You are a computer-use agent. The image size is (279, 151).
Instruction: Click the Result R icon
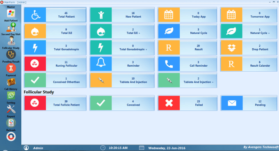pos(169,47)
